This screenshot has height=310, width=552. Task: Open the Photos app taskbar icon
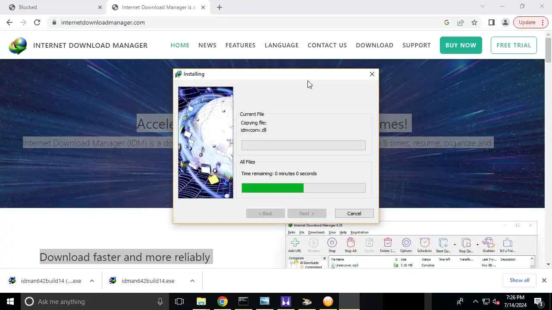pyautogui.click(x=264, y=301)
